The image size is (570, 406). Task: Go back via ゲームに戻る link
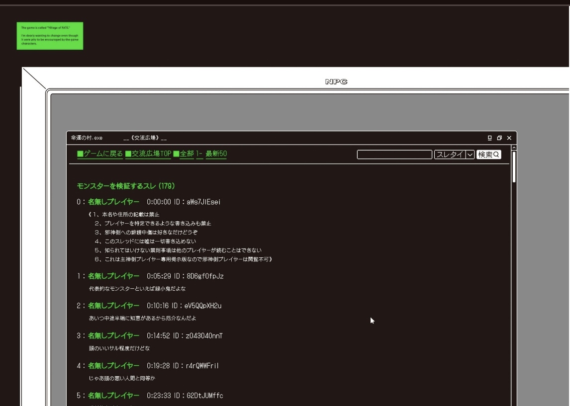coord(100,154)
